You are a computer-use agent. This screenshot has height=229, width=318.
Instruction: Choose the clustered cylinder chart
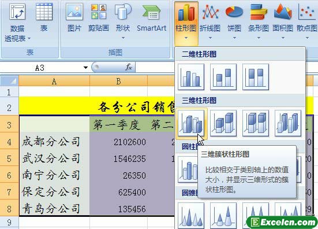pyautogui.click(x=188, y=169)
